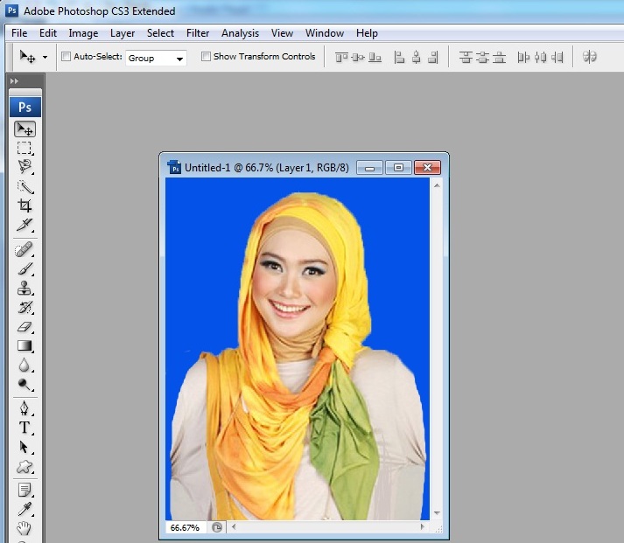This screenshot has width=624, height=543.
Task: Choose the Path Selection tool
Action: coord(24,447)
